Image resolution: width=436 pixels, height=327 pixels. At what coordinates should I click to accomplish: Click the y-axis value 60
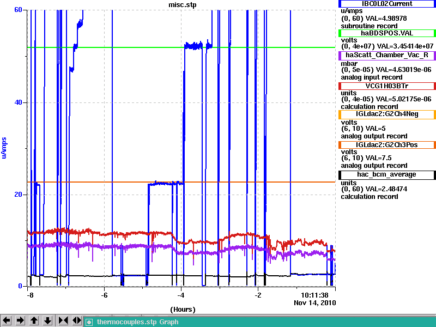[x=18, y=10]
